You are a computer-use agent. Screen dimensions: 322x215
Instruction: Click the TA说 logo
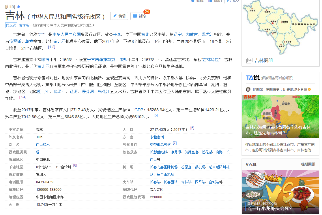252,78
